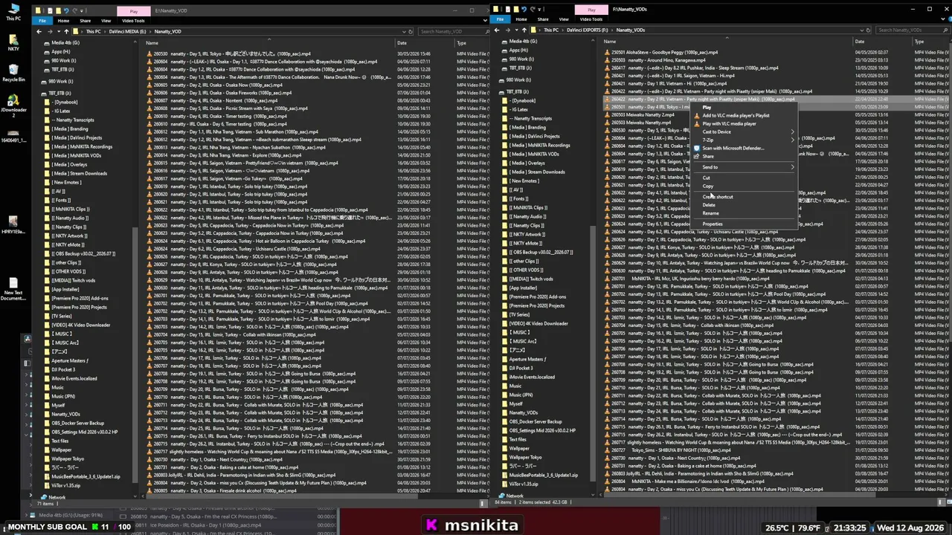952x535 pixels.
Task: Open the Recycle Bin desktop icon
Action: pyautogui.click(x=13, y=71)
